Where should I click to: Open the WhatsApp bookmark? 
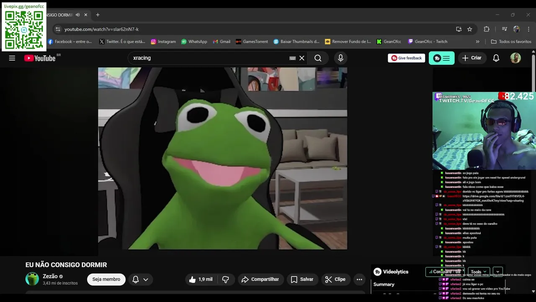[x=194, y=42]
